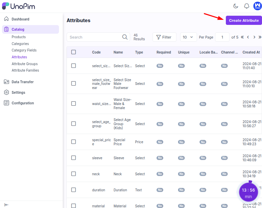
Task: Go to the first page double-arrow
Action: tap(242, 37)
